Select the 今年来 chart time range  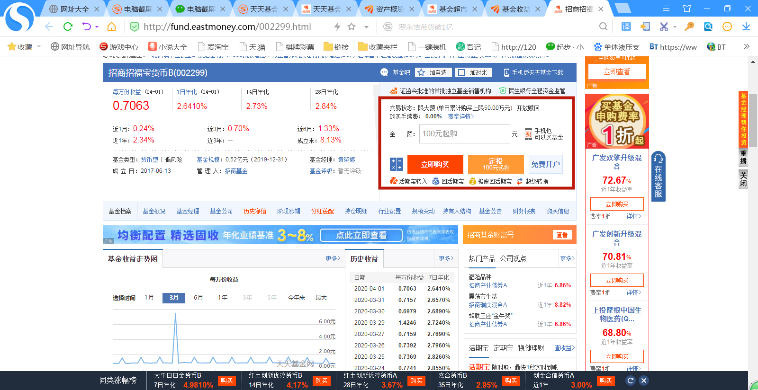[x=297, y=298]
